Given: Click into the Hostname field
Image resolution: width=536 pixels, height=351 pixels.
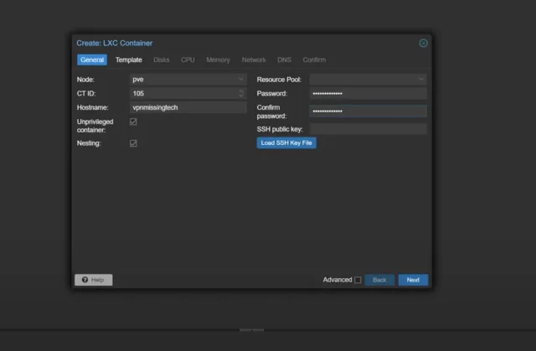Looking at the screenshot, I should point(188,107).
